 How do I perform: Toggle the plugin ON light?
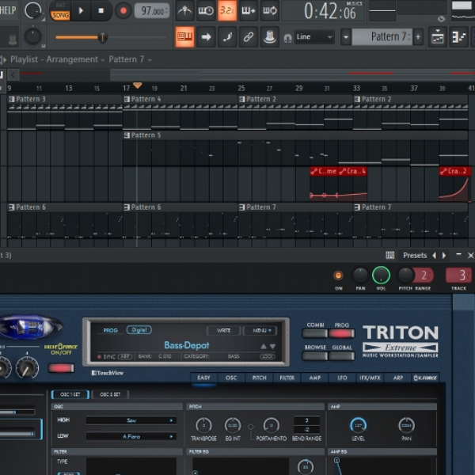[x=338, y=275]
